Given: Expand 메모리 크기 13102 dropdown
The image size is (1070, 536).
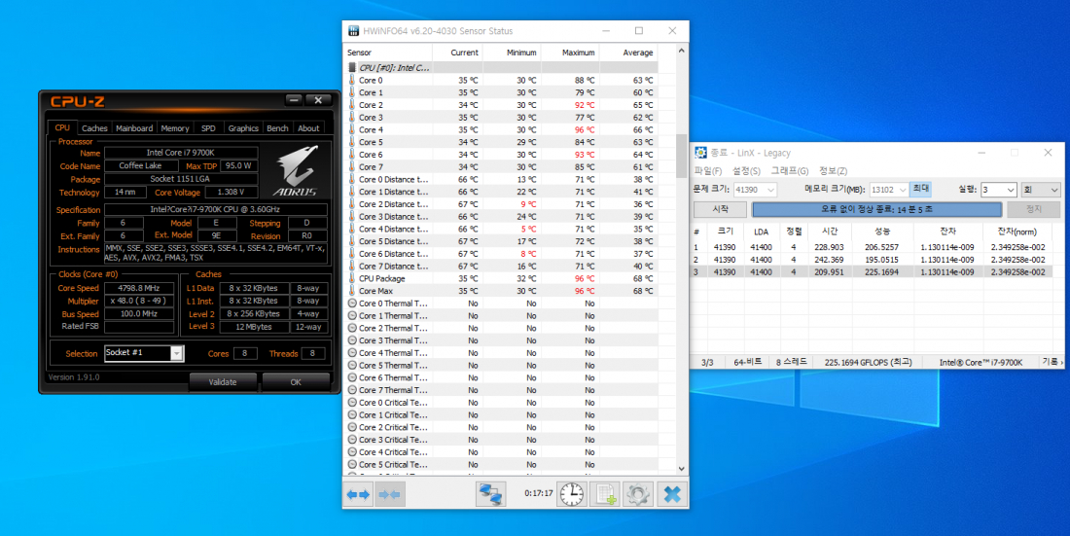Looking at the screenshot, I should 902,190.
